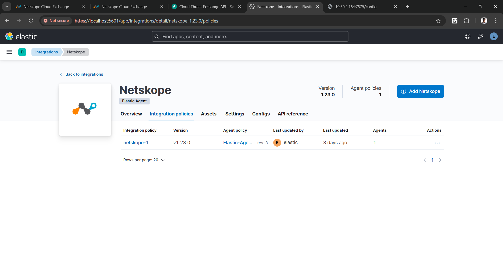Viewport: 503px width, 267px height.
Task: Open the Settings tab
Action: click(235, 114)
